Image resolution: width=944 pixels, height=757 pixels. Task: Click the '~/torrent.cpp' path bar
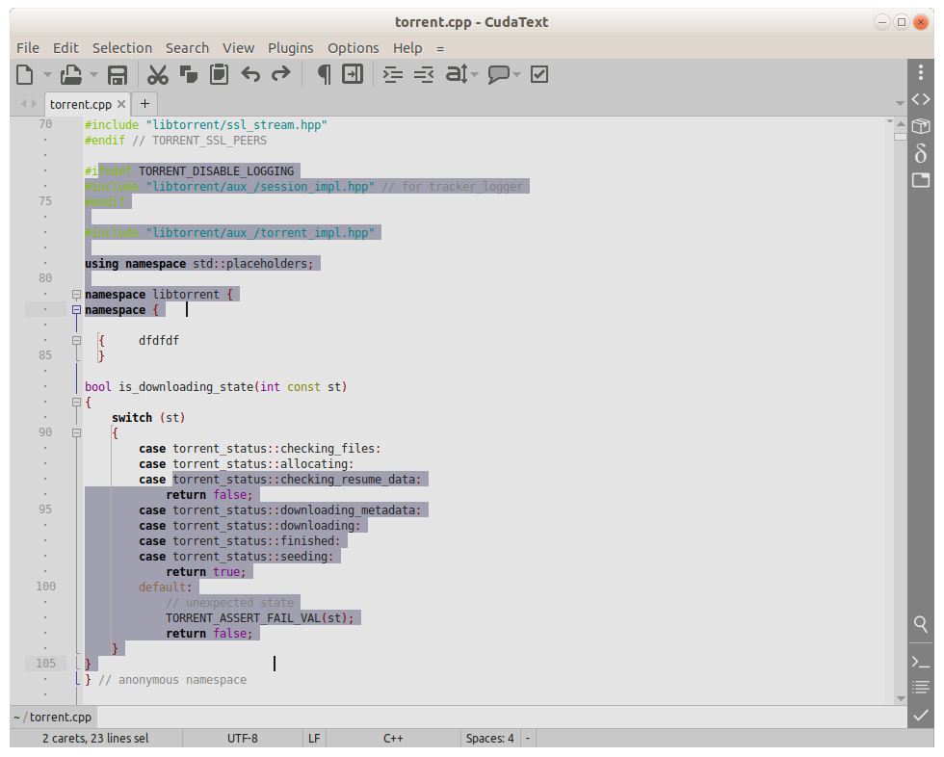pos(53,718)
